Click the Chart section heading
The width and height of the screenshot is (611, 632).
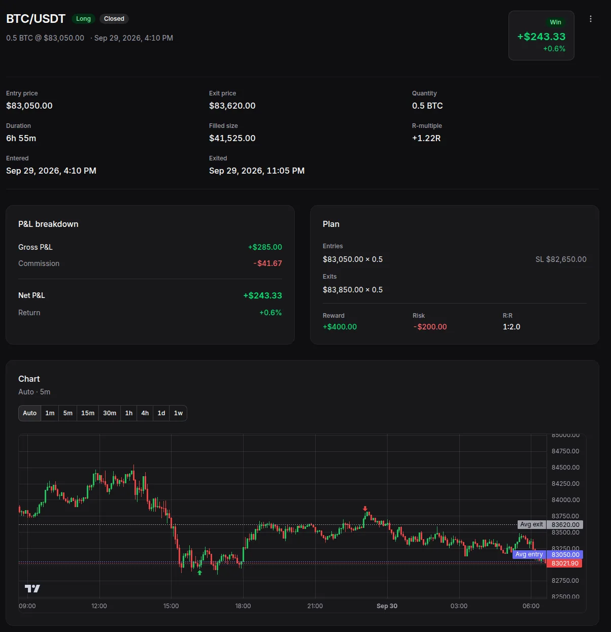coord(29,379)
